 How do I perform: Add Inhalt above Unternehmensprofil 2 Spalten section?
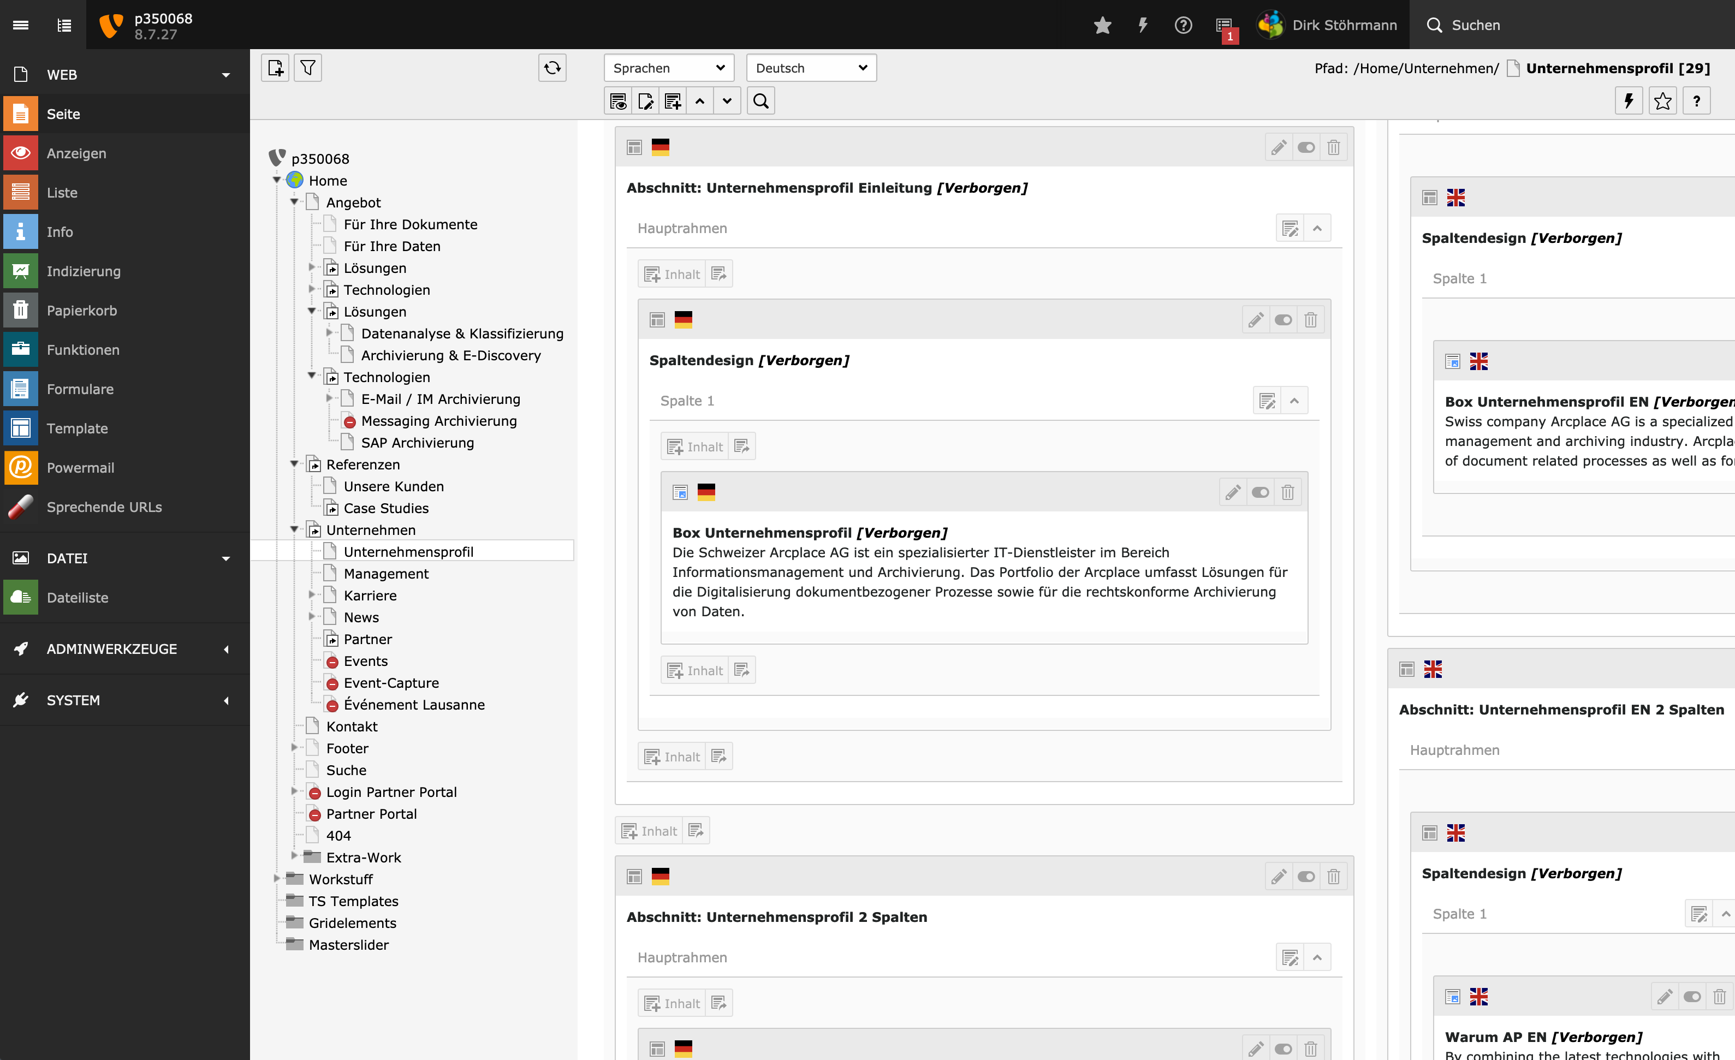click(x=649, y=831)
